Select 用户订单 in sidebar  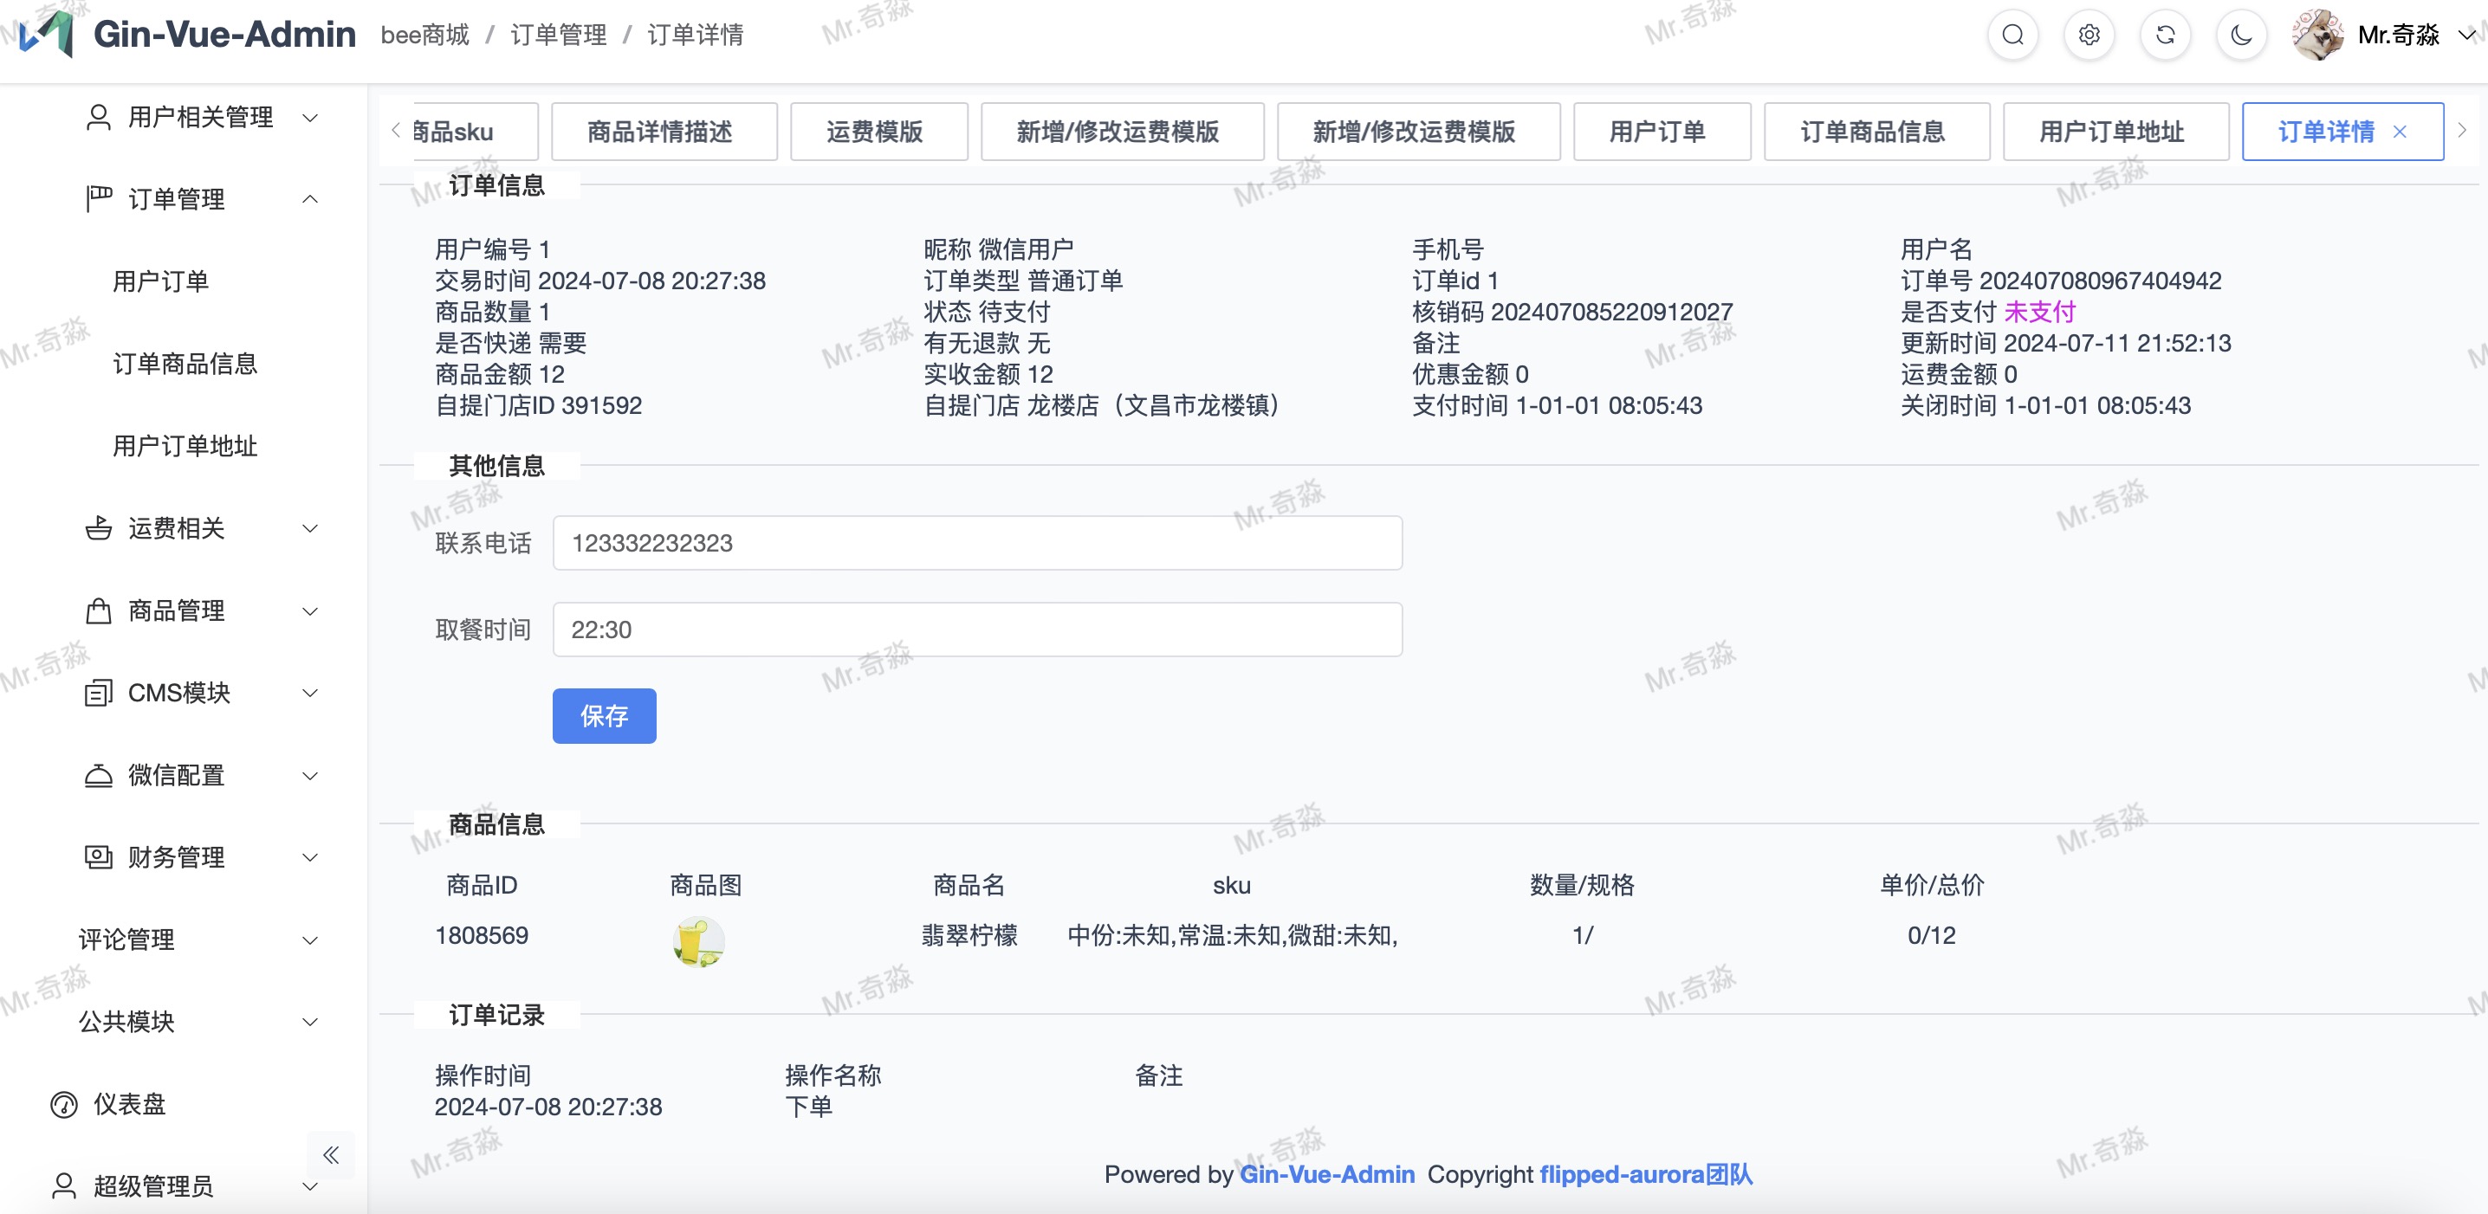[x=160, y=281]
